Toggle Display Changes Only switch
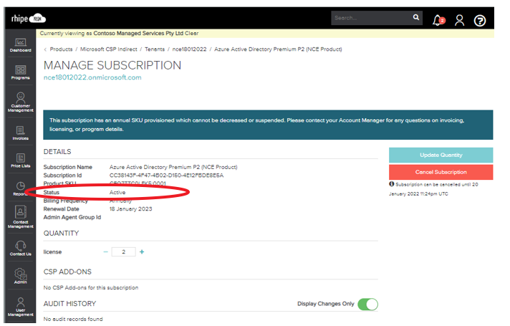The height and width of the screenshot is (326, 510). click(367, 305)
